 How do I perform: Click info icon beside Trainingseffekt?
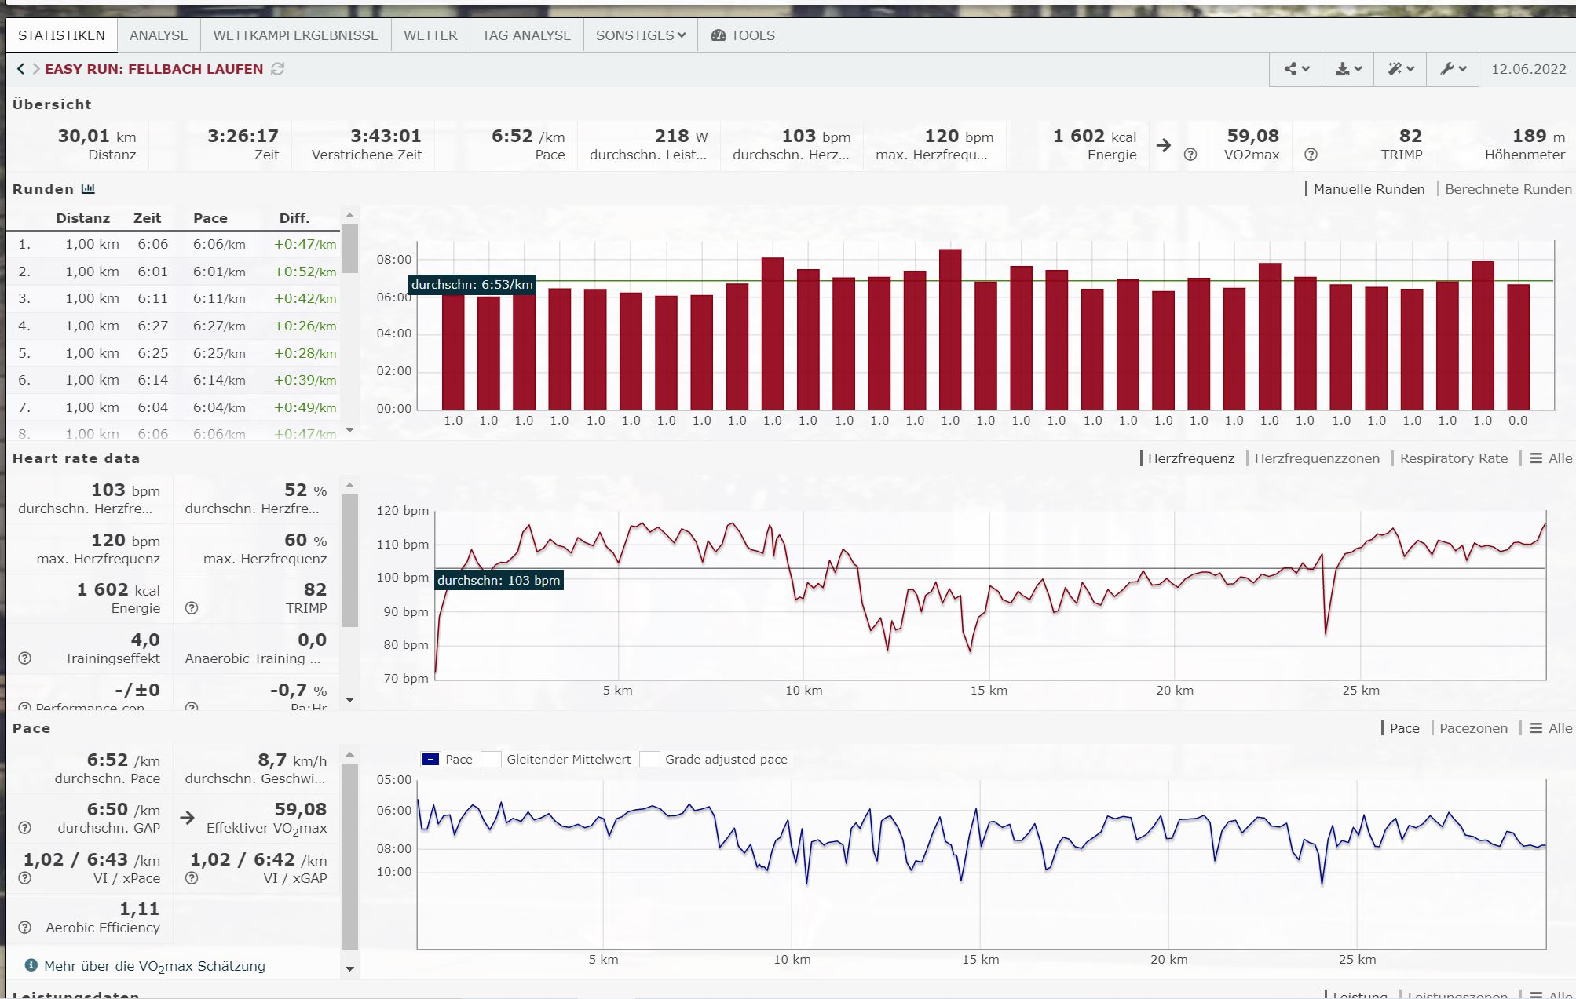(x=24, y=658)
